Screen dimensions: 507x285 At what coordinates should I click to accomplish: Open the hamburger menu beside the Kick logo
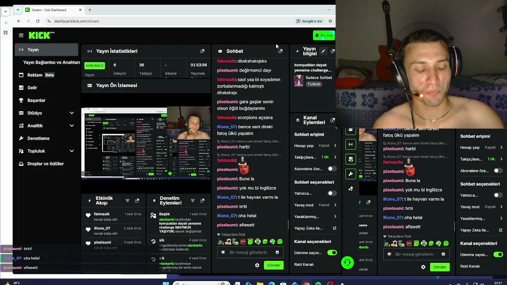point(21,35)
